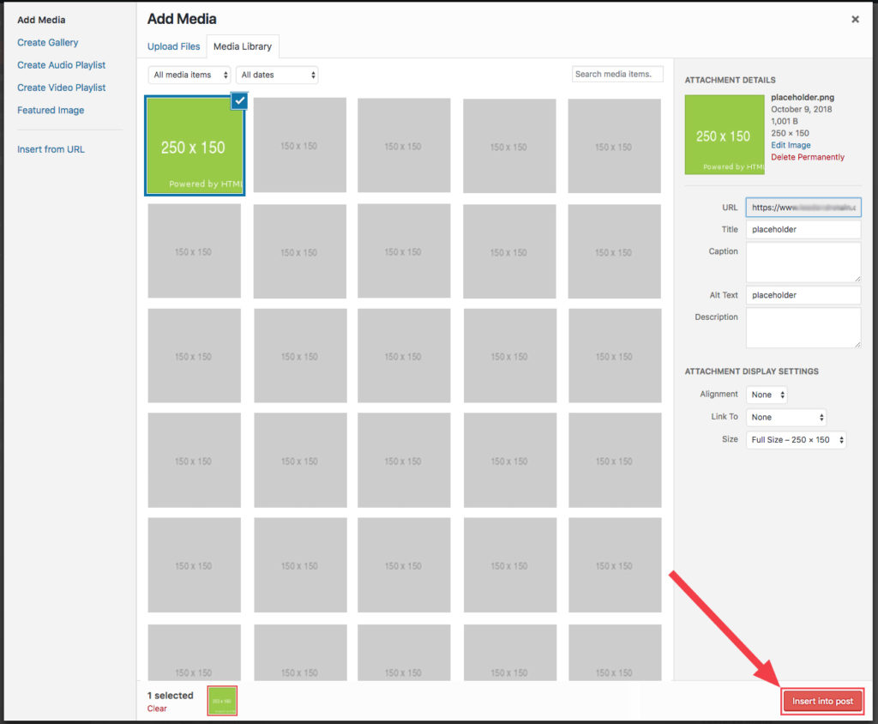Switch to the Media Library tab
This screenshot has width=878, height=724.
pos(243,46)
